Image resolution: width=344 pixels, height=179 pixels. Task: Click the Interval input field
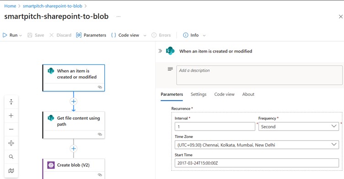(x=215, y=126)
